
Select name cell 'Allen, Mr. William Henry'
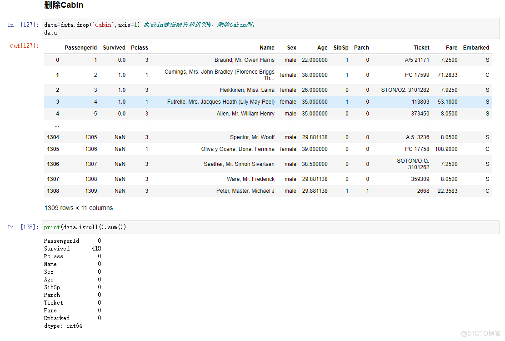pos(245,114)
